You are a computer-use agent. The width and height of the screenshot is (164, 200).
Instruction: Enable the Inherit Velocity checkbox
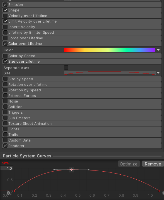click(x=5, y=27)
